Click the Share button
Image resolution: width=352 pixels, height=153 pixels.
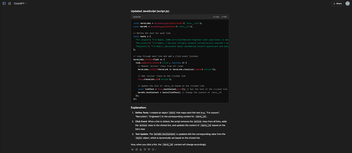tap(337, 4)
